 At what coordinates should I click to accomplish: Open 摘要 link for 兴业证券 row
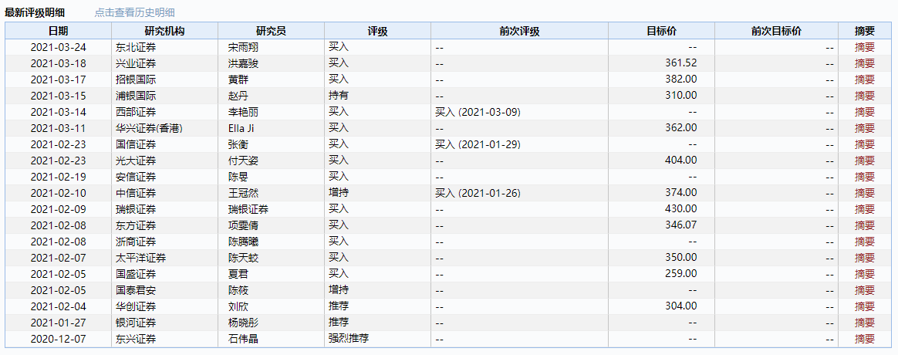tap(865, 63)
